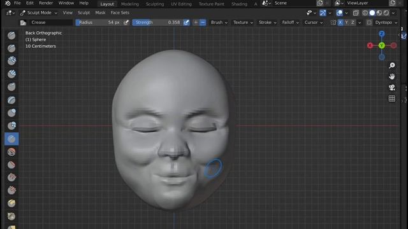The height and width of the screenshot is (229, 408).
Task: Select the Draw sculpt brush
Action: (11, 36)
